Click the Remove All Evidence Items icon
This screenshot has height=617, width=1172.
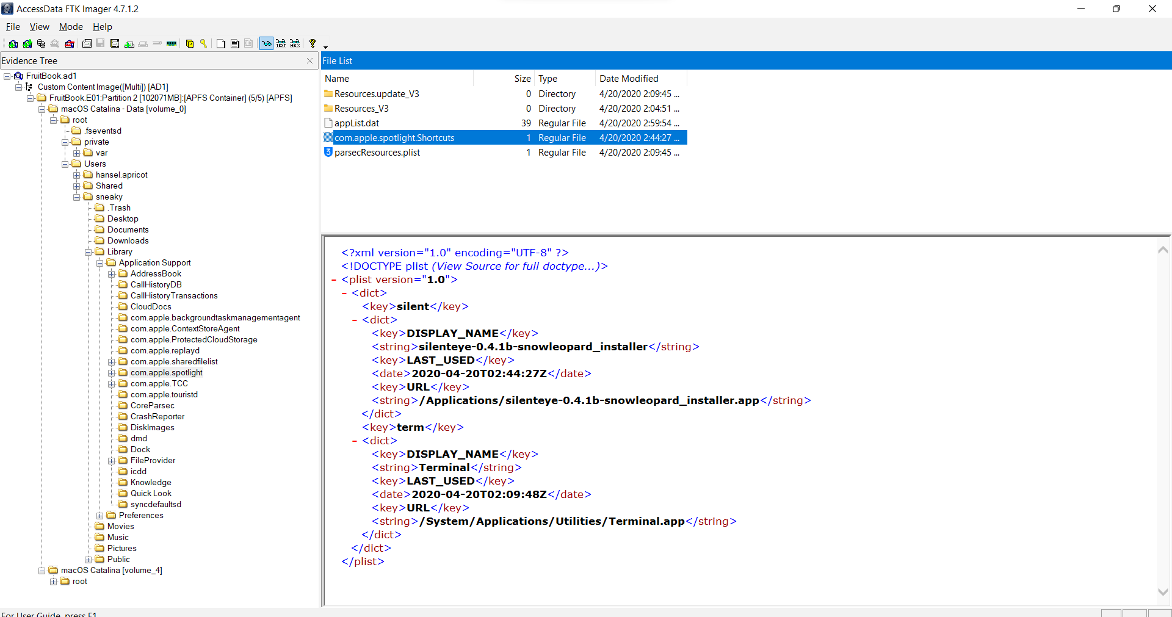click(70, 44)
